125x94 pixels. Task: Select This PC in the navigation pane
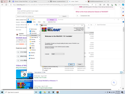[x=32, y=55]
